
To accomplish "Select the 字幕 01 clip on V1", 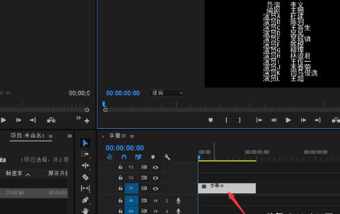I will (x=227, y=188).
